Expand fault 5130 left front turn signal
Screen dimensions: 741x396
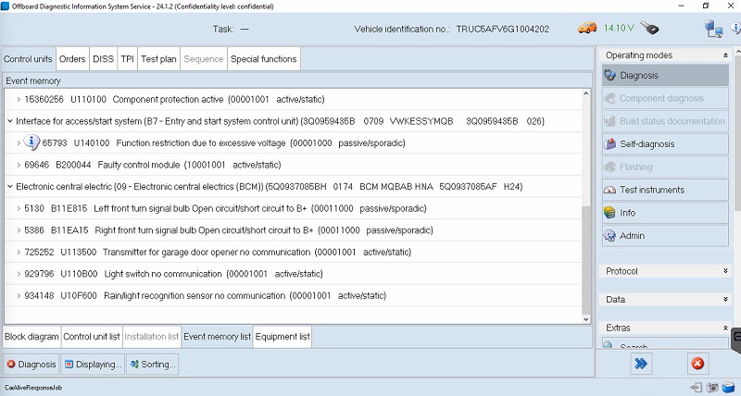tap(19, 208)
